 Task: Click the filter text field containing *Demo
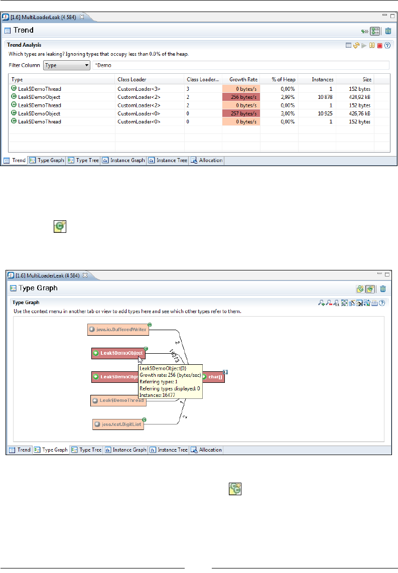pos(240,65)
